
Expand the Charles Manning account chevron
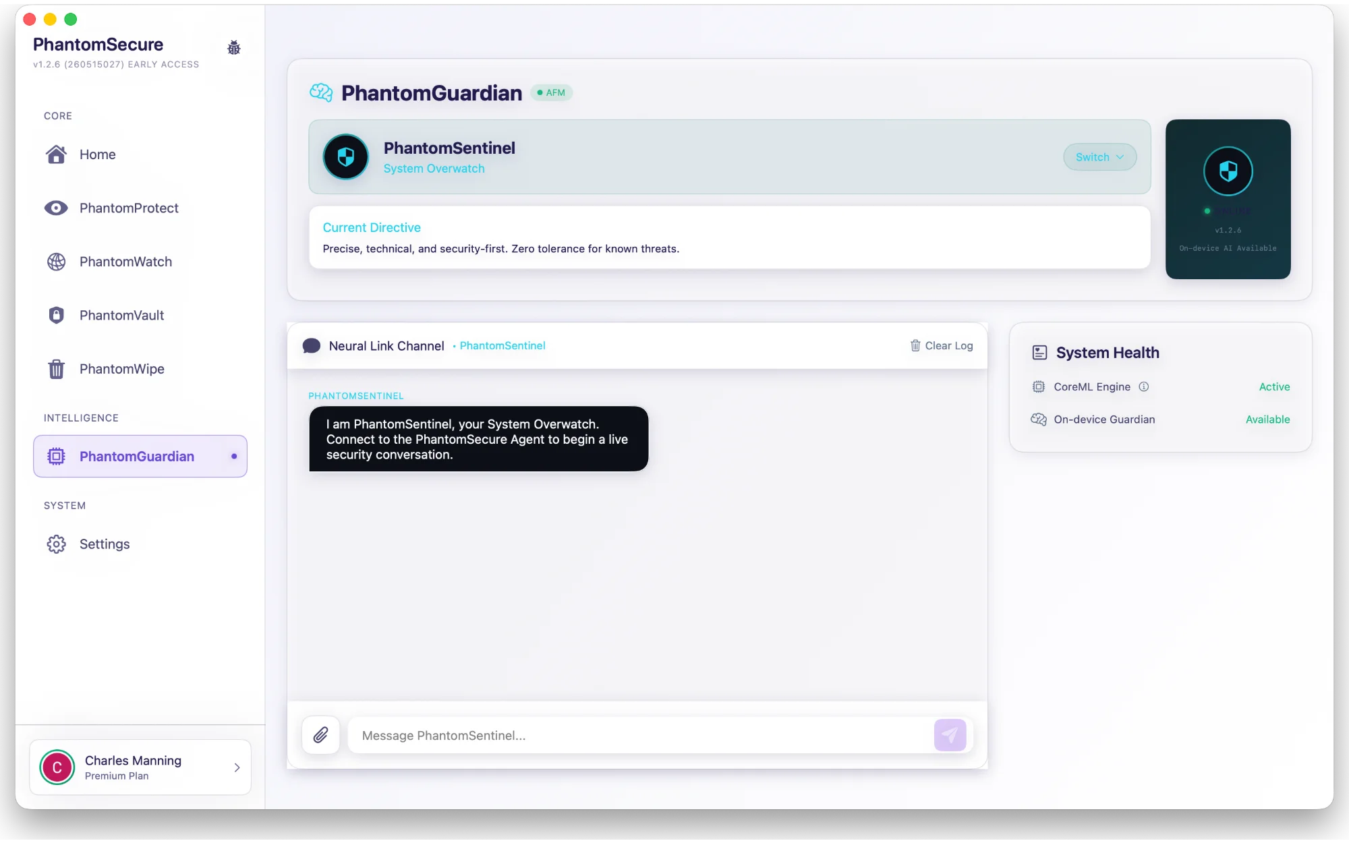pos(237,767)
